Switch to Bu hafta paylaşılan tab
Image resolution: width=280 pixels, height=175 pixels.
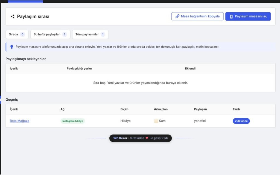[50, 34]
